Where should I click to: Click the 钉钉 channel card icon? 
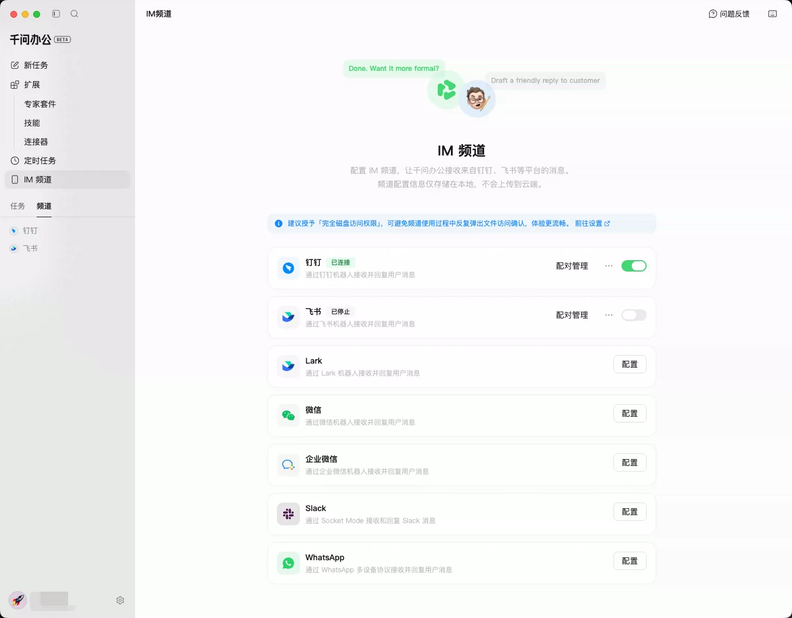tap(288, 268)
